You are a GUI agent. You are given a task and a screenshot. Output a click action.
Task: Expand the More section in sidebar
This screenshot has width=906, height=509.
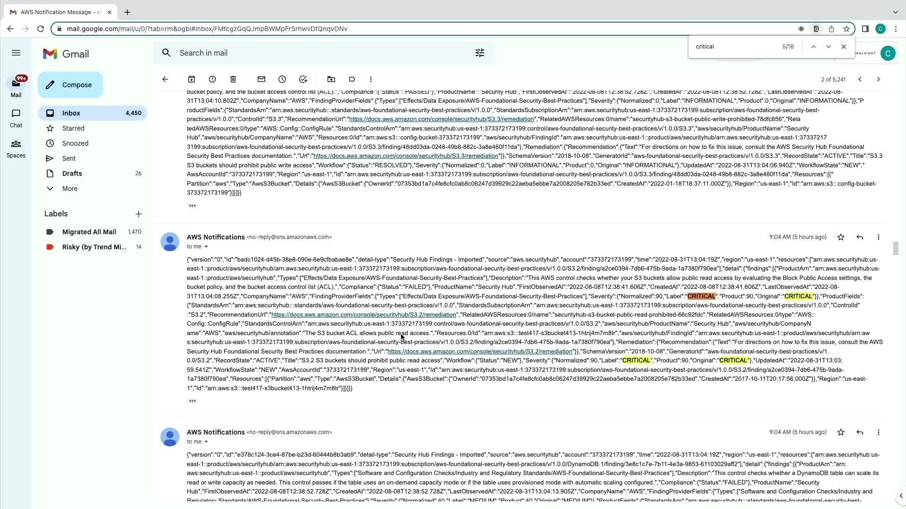(70, 189)
